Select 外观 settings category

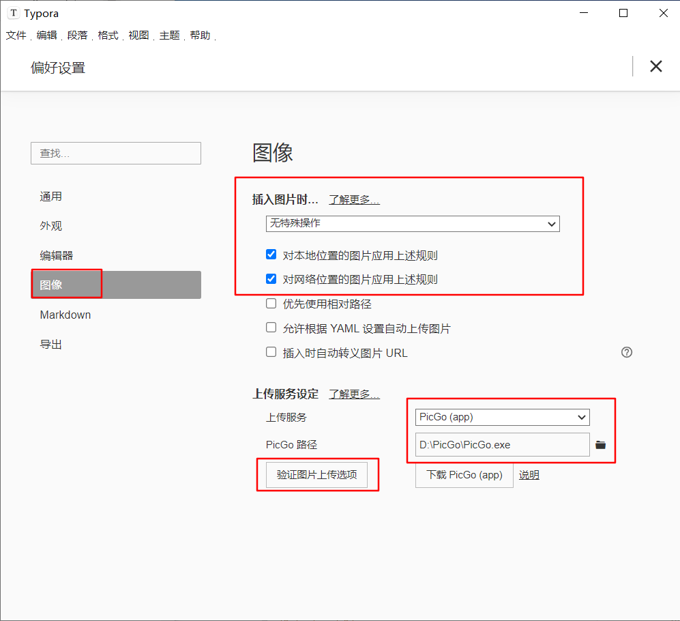click(116, 226)
